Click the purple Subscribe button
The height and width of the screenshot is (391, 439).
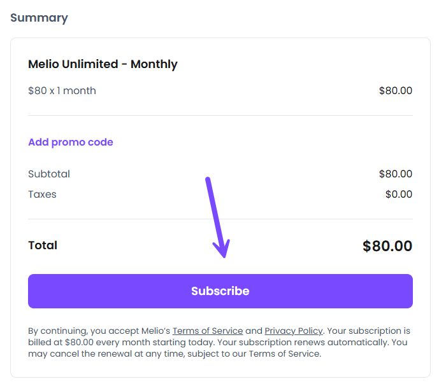(x=220, y=291)
